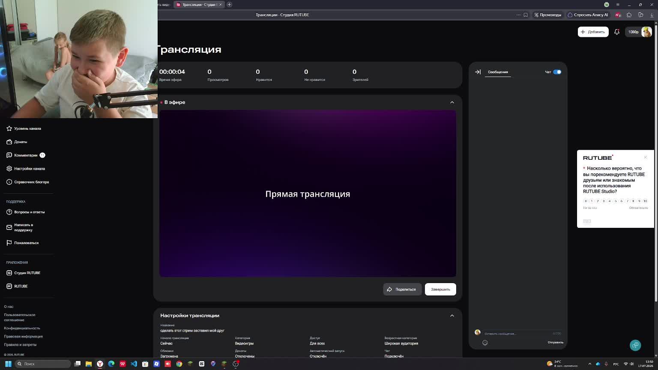Collapse the Настройки трансляции section chevron
Image resolution: width=658 pixels, height=370 pixels.
tap(452, 316)
